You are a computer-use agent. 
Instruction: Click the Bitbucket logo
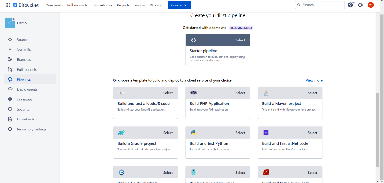tap(26, 5)
